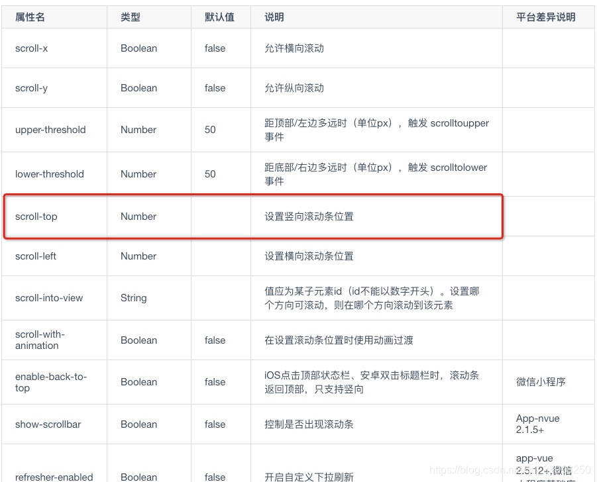Click the 平台差异说明 column header

tap(545, 17)
